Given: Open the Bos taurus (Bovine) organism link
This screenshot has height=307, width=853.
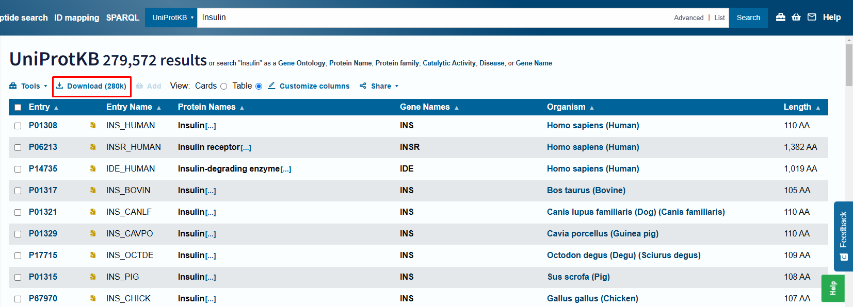Looking at the screenshot, I should [x=586, y=190].
